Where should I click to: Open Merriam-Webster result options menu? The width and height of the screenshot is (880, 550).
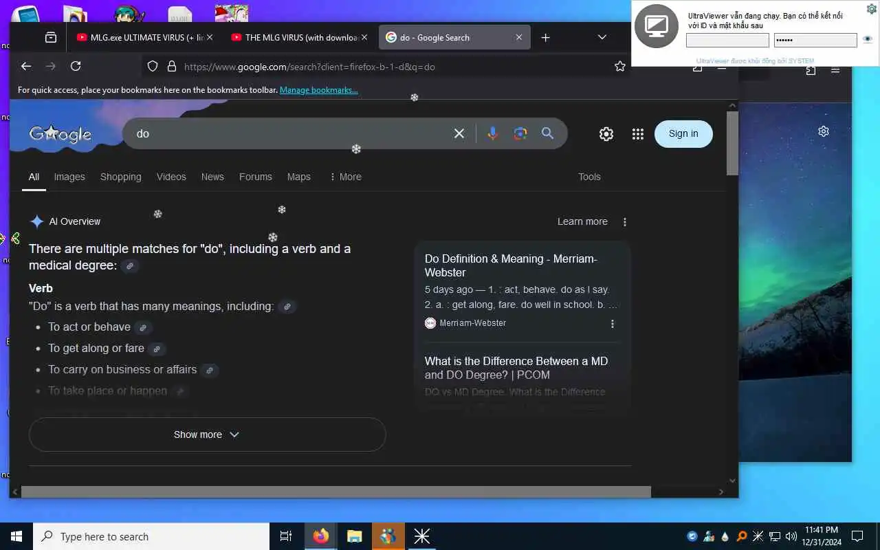coord(612,324)
